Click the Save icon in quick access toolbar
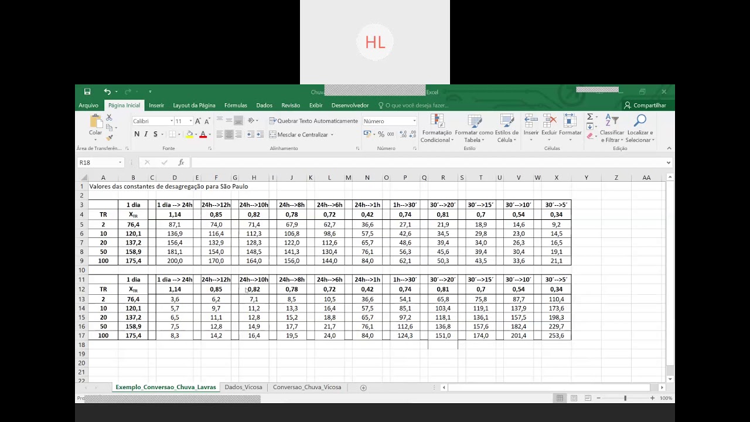750x422 pixels. pos(87,91)
